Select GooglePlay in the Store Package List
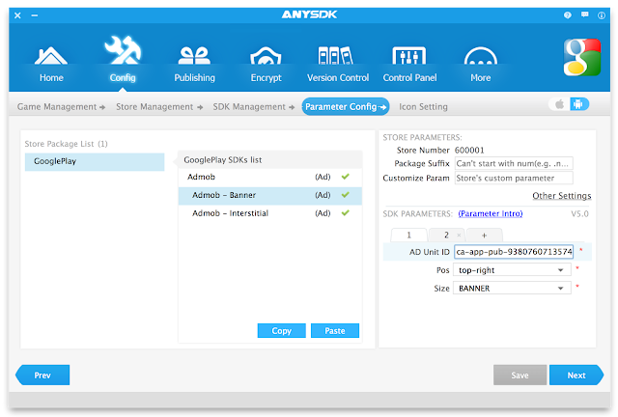This screenshot has width=618, height=417. [95, 161]
